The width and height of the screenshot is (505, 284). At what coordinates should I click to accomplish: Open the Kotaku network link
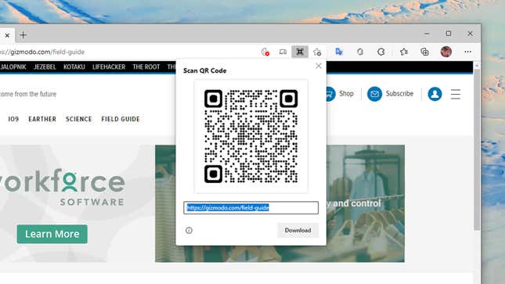pos(74,67)
